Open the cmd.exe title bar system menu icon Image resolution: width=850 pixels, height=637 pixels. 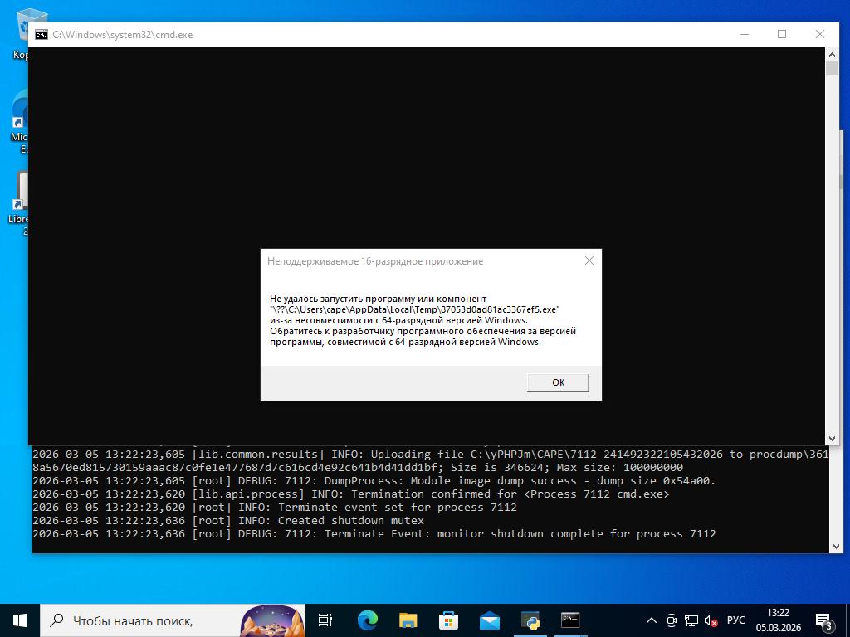click(41, 35)
